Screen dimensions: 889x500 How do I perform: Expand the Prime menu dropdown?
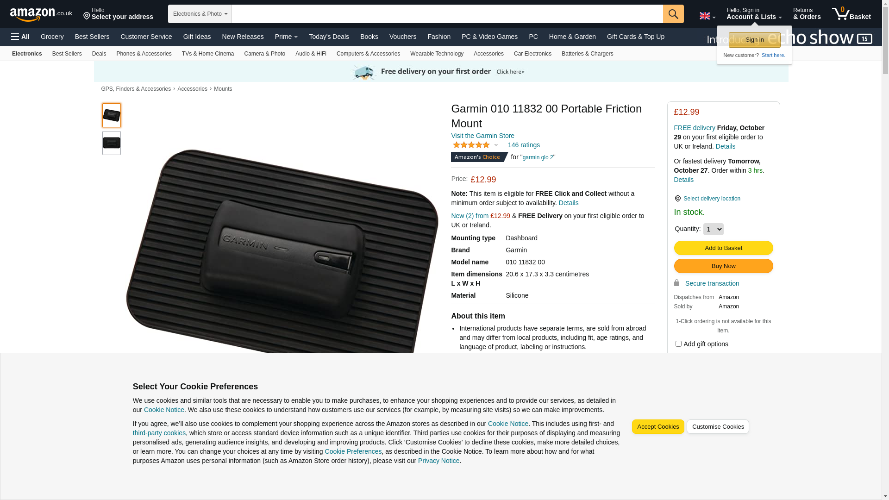click(286, 37)
